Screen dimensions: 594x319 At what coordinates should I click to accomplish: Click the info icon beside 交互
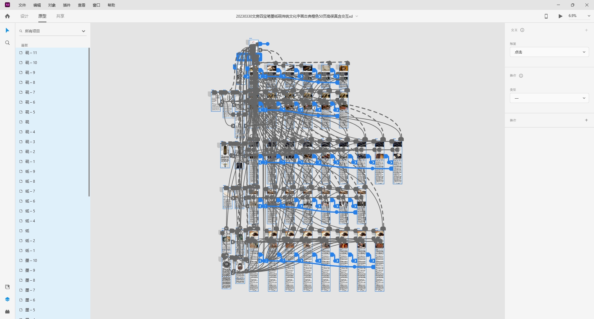point(522,30)
